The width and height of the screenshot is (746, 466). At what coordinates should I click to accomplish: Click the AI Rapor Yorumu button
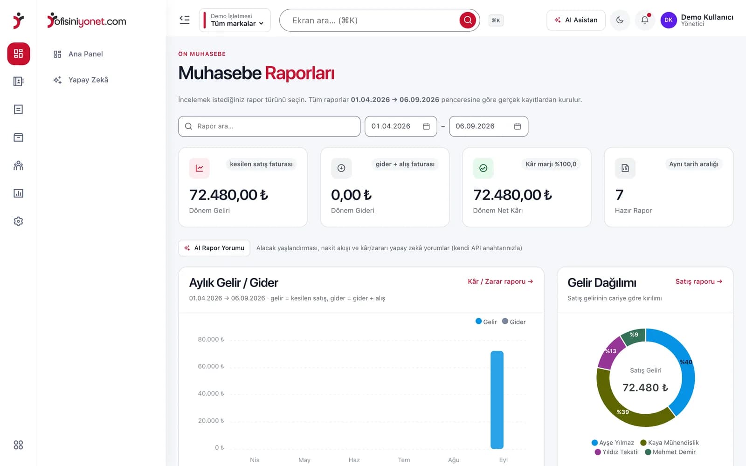pos(214,248)
